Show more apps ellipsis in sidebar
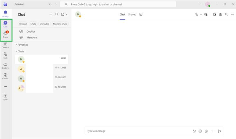Image resolution: width=236 pixels, height=139 pixels. [x=5, y=87]
